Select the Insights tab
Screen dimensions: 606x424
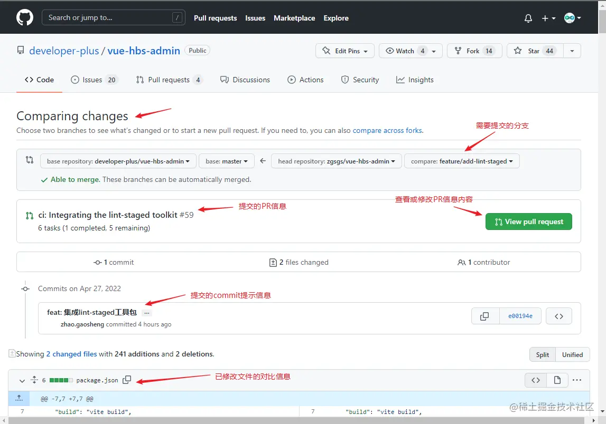(x=415, y=80)
